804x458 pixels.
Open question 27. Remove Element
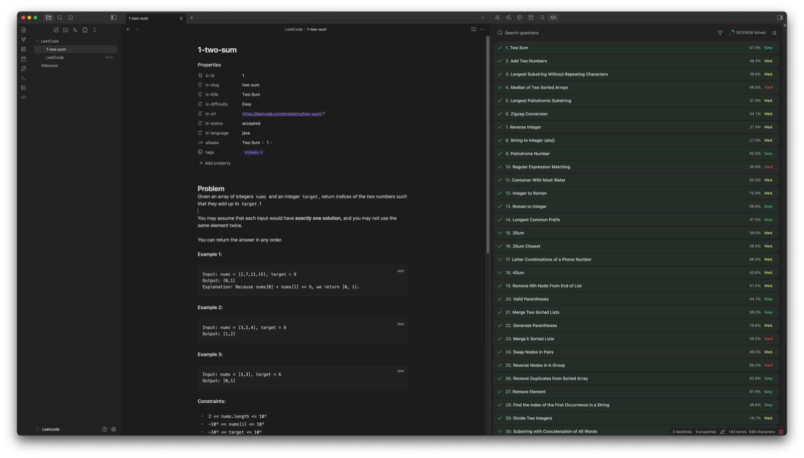point(636,392)
